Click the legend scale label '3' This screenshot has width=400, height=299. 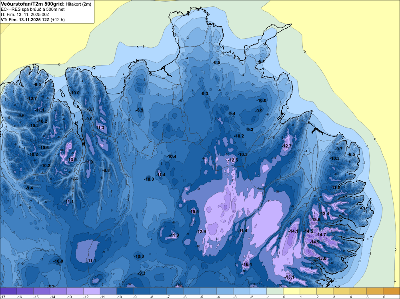click(x=334, y=297)
